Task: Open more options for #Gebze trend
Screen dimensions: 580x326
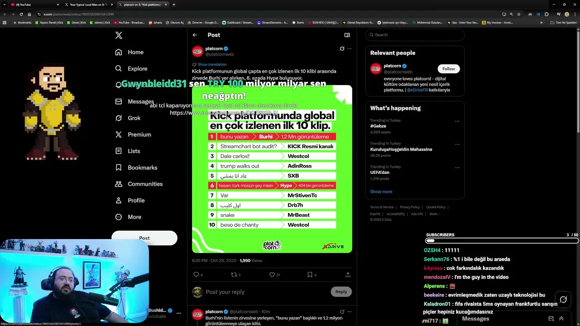Action: pyautogui.click(x=457, y=121)
